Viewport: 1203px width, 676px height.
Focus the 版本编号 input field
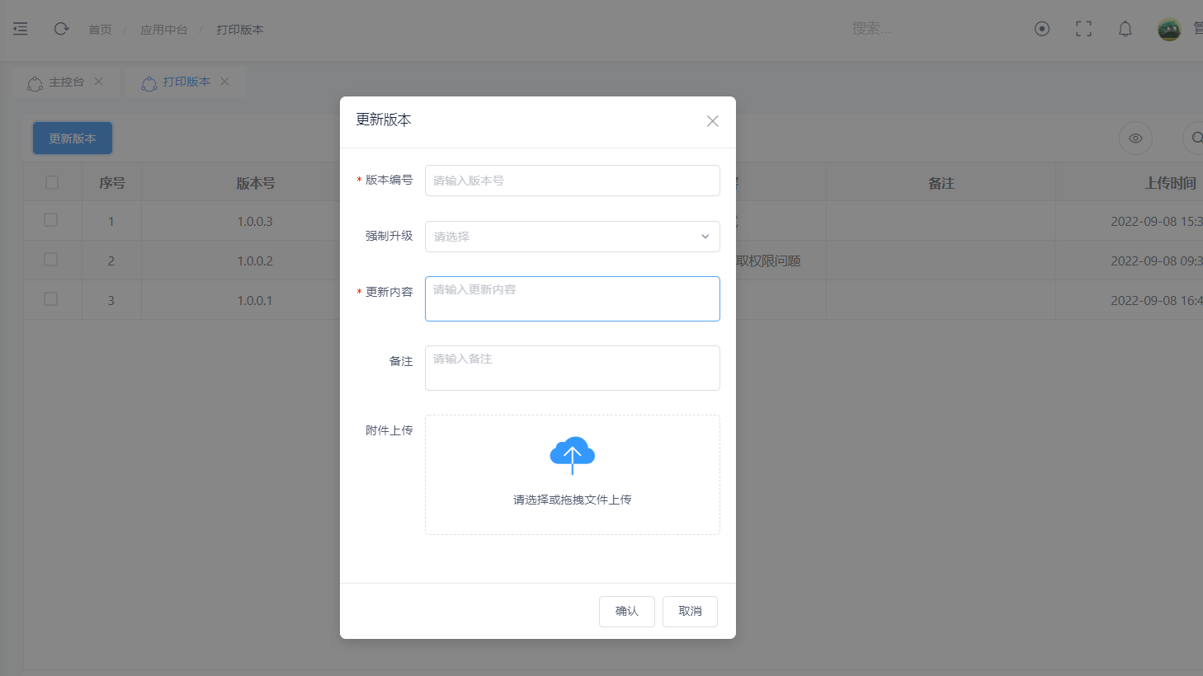click(573, 181)
